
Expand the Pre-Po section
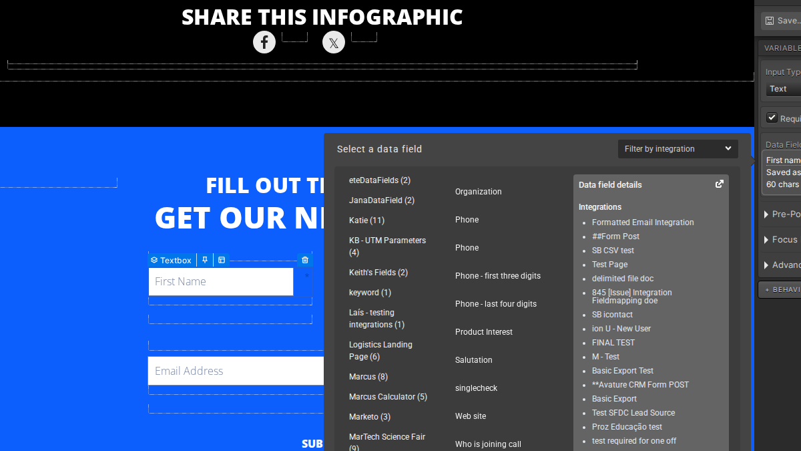point(782,214)
